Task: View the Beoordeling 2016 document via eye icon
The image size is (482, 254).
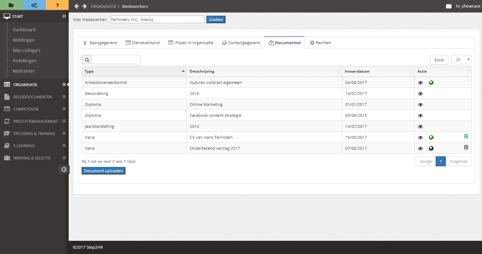Action: click(x=421, y=94)
